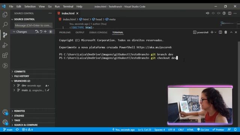
Task: Open the Extensions view
Action: pos(5,55)
